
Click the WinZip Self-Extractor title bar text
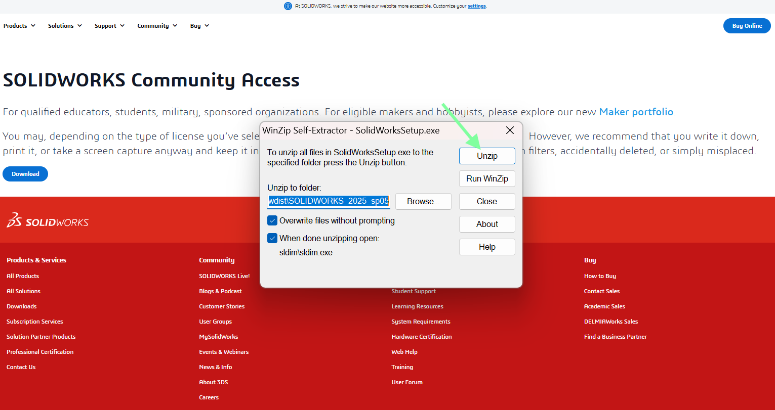pyautogui.click(x=351, y=130)
